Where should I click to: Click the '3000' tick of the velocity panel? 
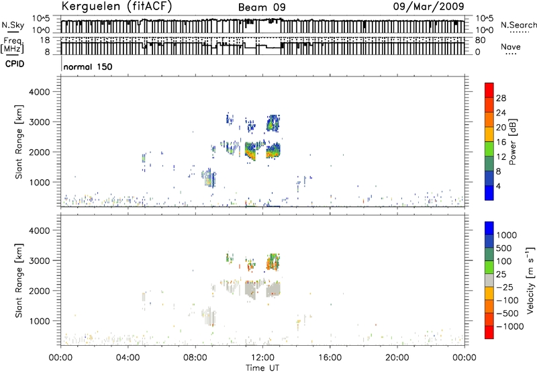(39, 261)
